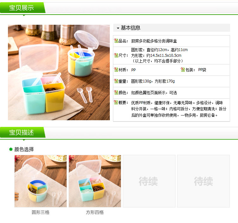Click the note icon beside 概要
238x223 pixels.
pyautogui.click(x=116, y=102)
